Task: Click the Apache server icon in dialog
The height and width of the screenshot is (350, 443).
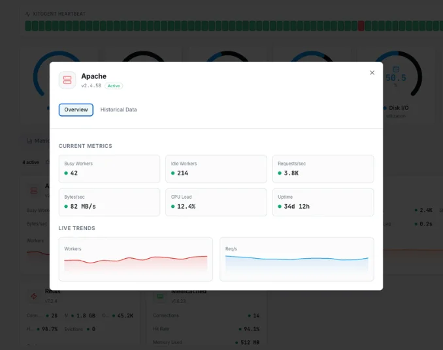Action: [x=67, y=80]
